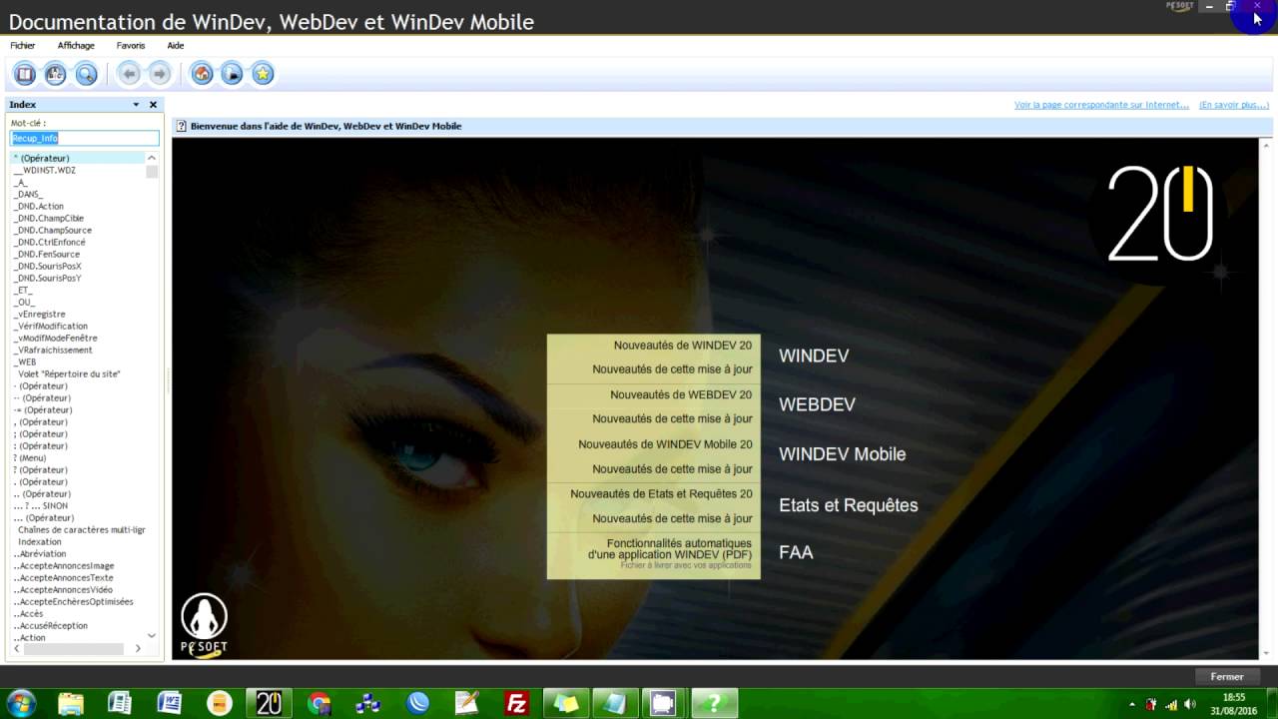Open the Affichage menu
The height and width of the screenshot is (719, 1278).
[76, 45]
